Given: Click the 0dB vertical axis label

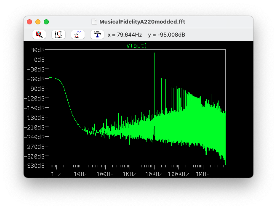Looking at the screenshot, I should tap(40, 60).
